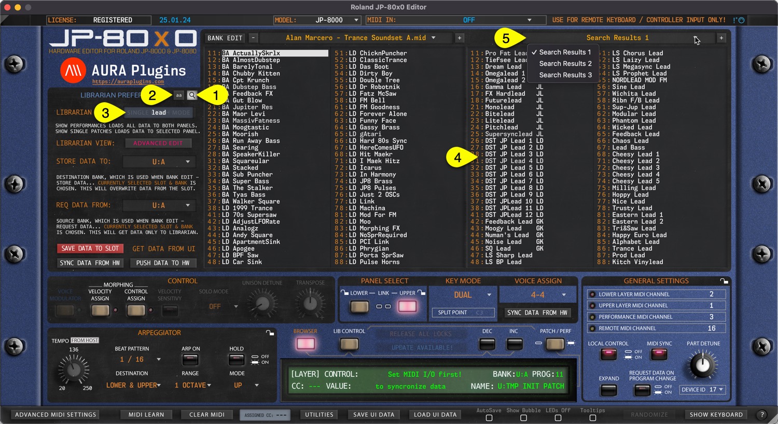Click the Save Data To Slot button
The image size is (778, 424).
(90, 249)
